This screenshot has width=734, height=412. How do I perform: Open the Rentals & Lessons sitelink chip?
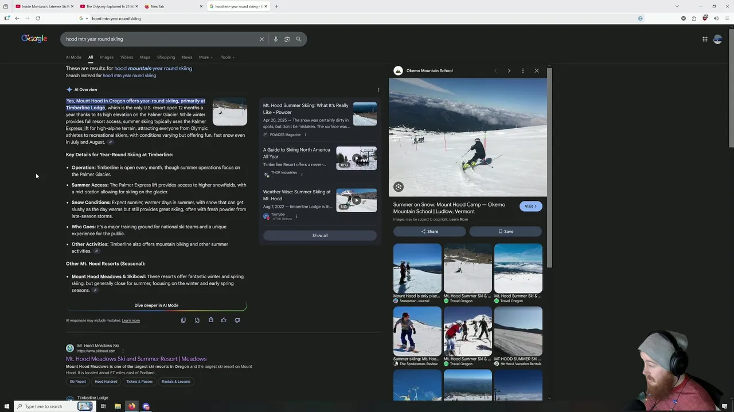point(176,382)
